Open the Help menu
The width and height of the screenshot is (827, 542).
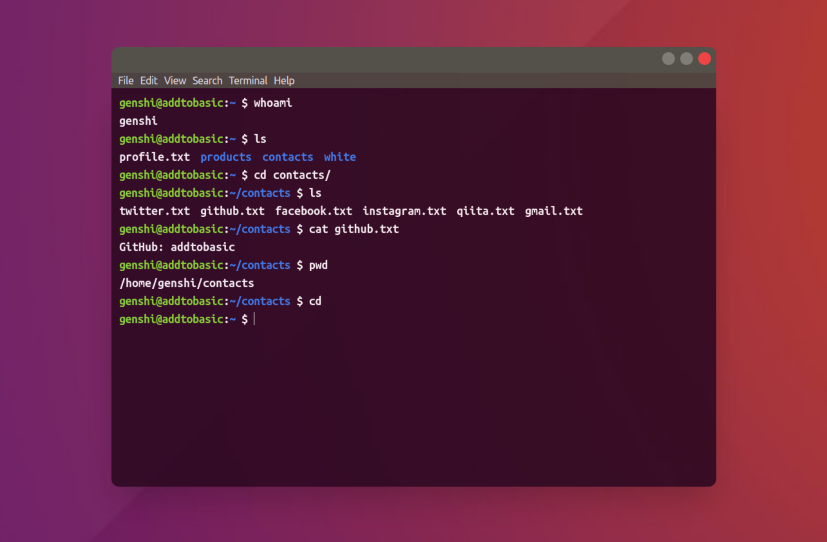[x=284, y=81]
